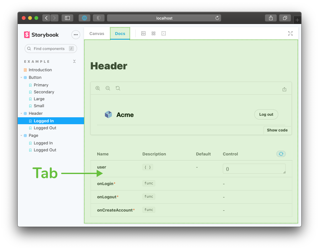Select the Large button story
The height and width of the screenshot is (250, 319).
point(39,99)
